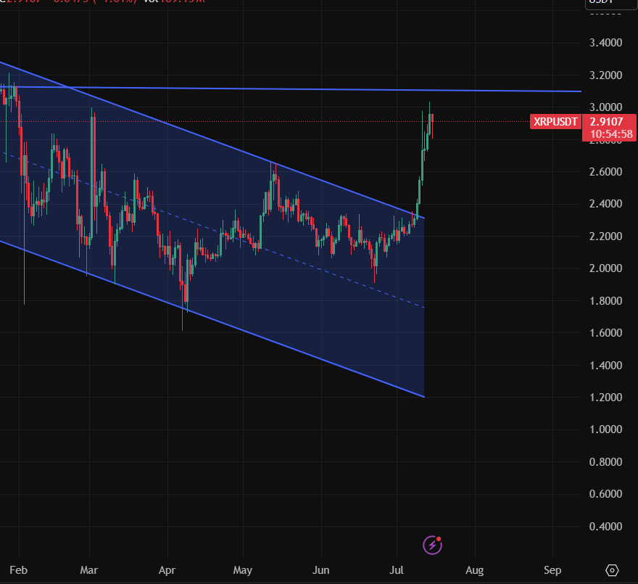
Task: Click the Jun label on time axis
Action: coord(321,570)
